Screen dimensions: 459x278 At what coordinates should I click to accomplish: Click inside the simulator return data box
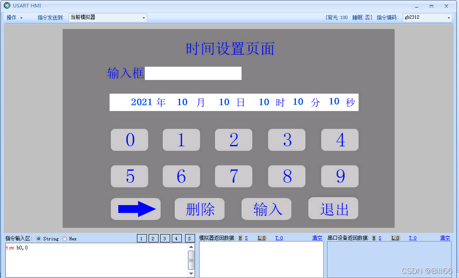point(261,260)
